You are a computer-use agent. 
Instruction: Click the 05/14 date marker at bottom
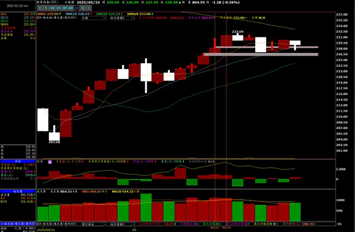(226, 228)
